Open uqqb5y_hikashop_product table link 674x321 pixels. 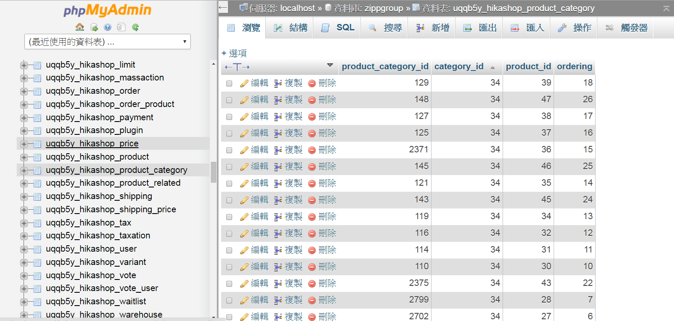point(97,157)
